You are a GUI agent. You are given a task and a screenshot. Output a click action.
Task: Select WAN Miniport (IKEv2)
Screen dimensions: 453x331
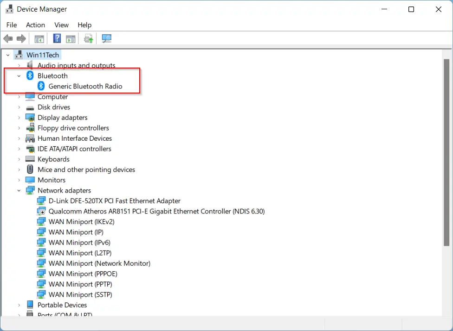(x=82, y=222)
